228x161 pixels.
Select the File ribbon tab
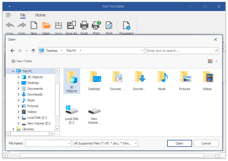(23, 15)
